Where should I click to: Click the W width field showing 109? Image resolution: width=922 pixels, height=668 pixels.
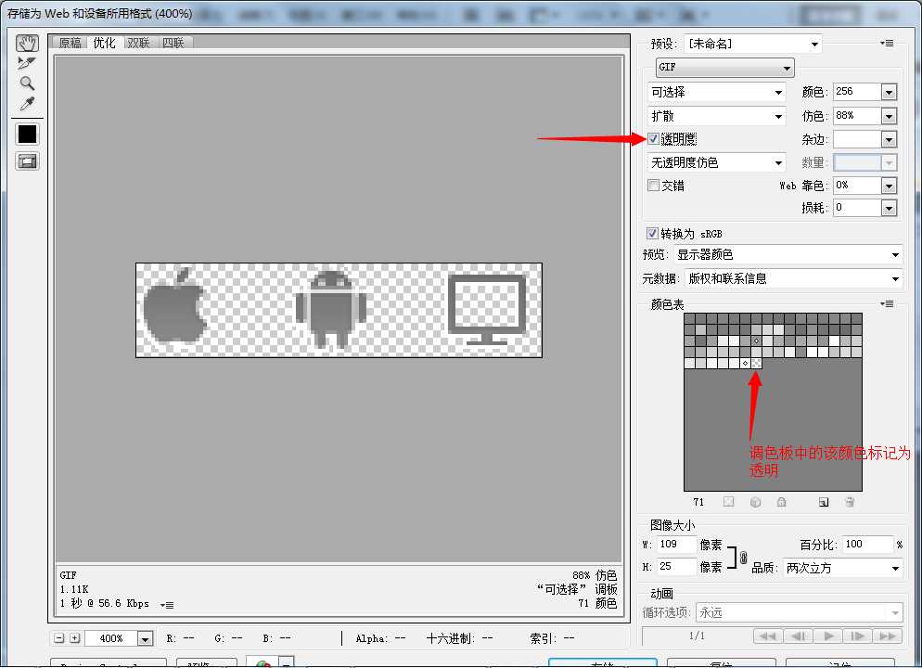coord(676,545)
